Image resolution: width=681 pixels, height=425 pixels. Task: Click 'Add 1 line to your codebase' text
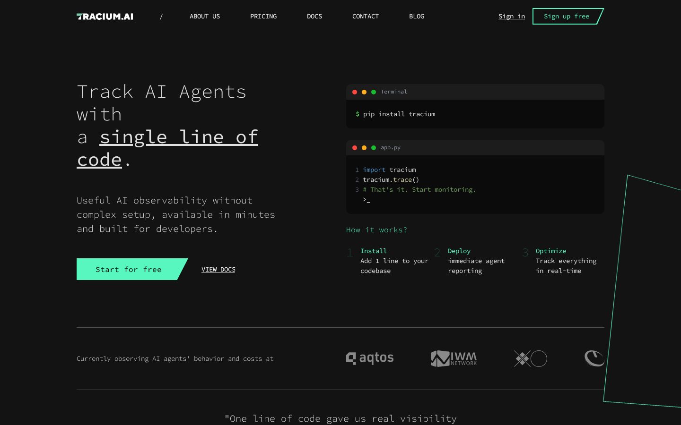click(x=394, y=266)
